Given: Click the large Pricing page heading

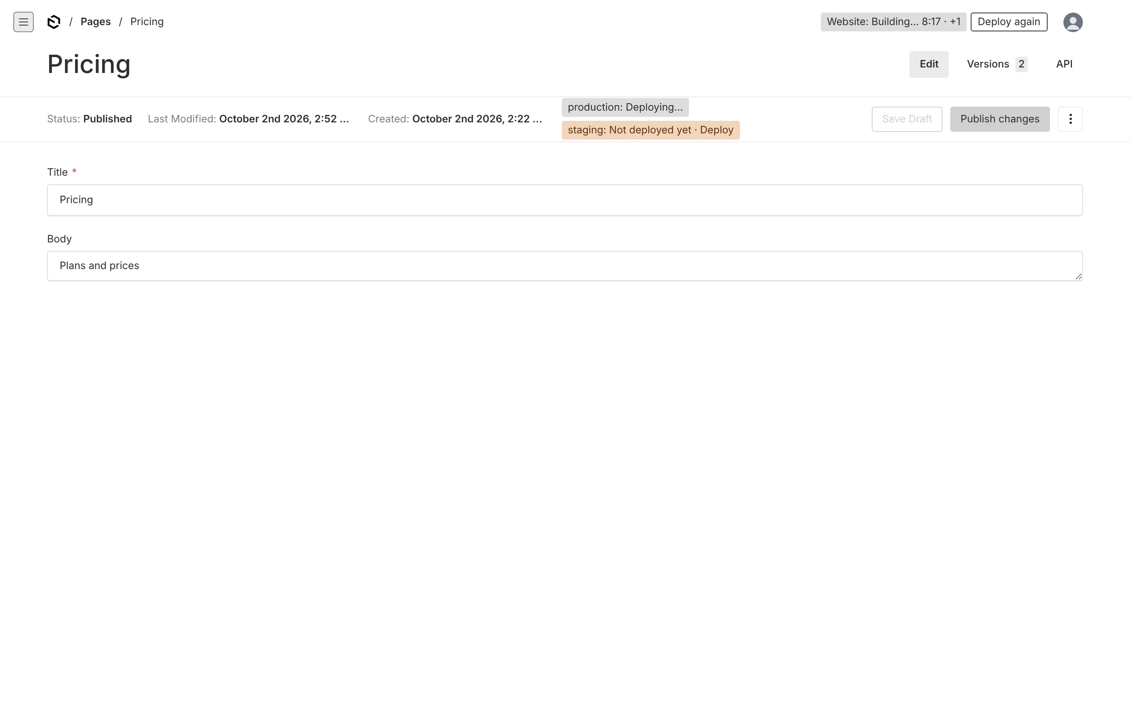Looking at the screenshot, I should (x=89, y=64).
